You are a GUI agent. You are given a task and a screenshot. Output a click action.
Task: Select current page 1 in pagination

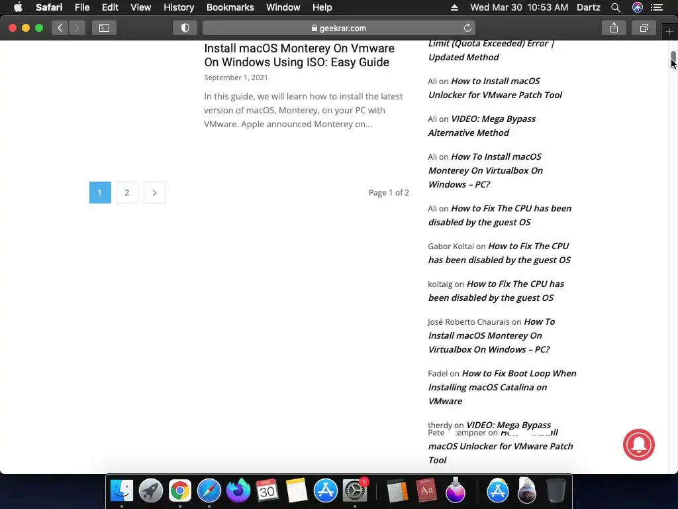click(x=100, y=193)
